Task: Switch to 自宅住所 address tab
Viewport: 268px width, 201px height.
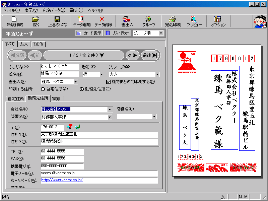Action: [16, 99]
